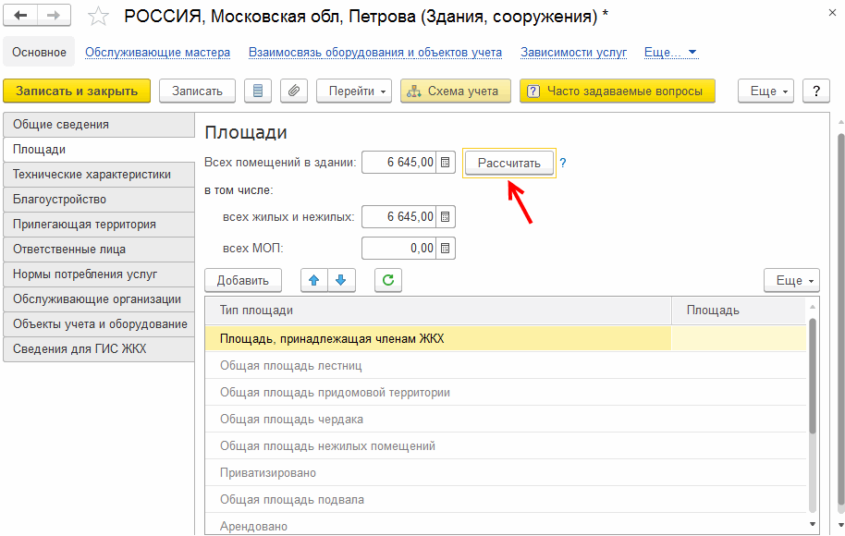Sort by Площадь column header
The width and height of the screenshot is (845, 536).
pyautogui.click(x=739, y=311)
